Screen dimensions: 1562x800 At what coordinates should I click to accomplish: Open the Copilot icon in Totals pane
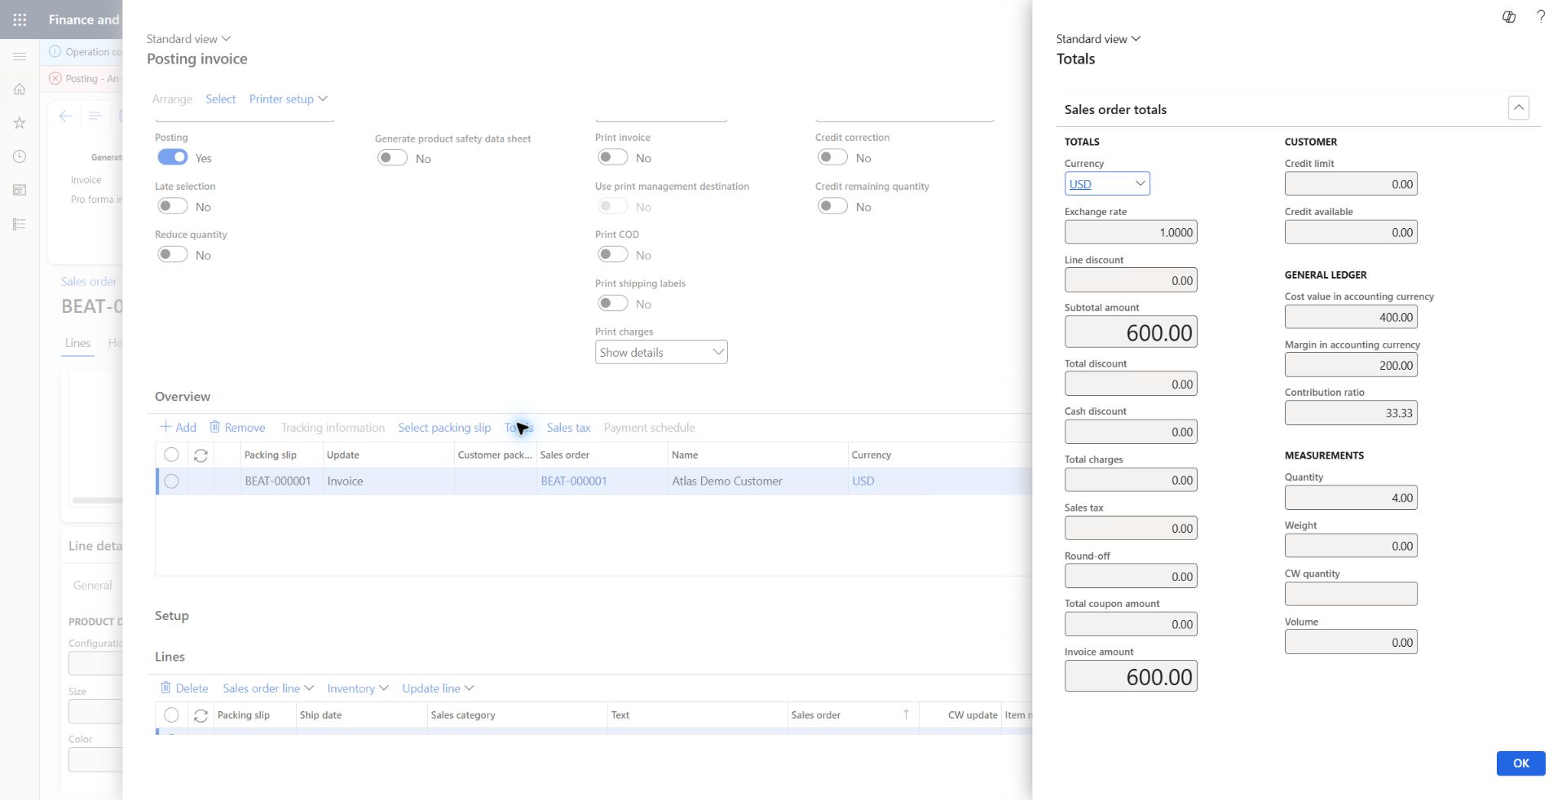pyautogui.click(x=1509, y=16)
